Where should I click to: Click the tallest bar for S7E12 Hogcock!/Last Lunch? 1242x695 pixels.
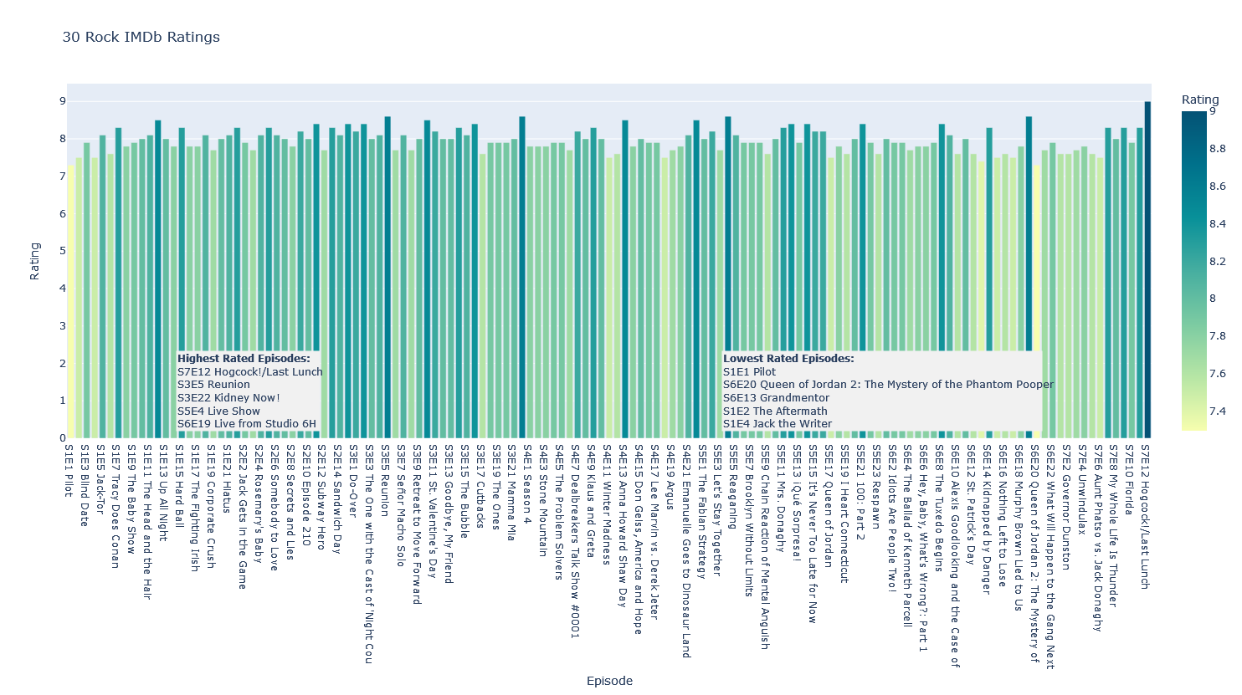[x=1147, y=269]
